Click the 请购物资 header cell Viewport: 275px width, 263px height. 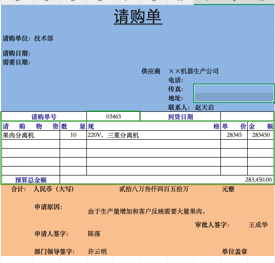(31, 126)
